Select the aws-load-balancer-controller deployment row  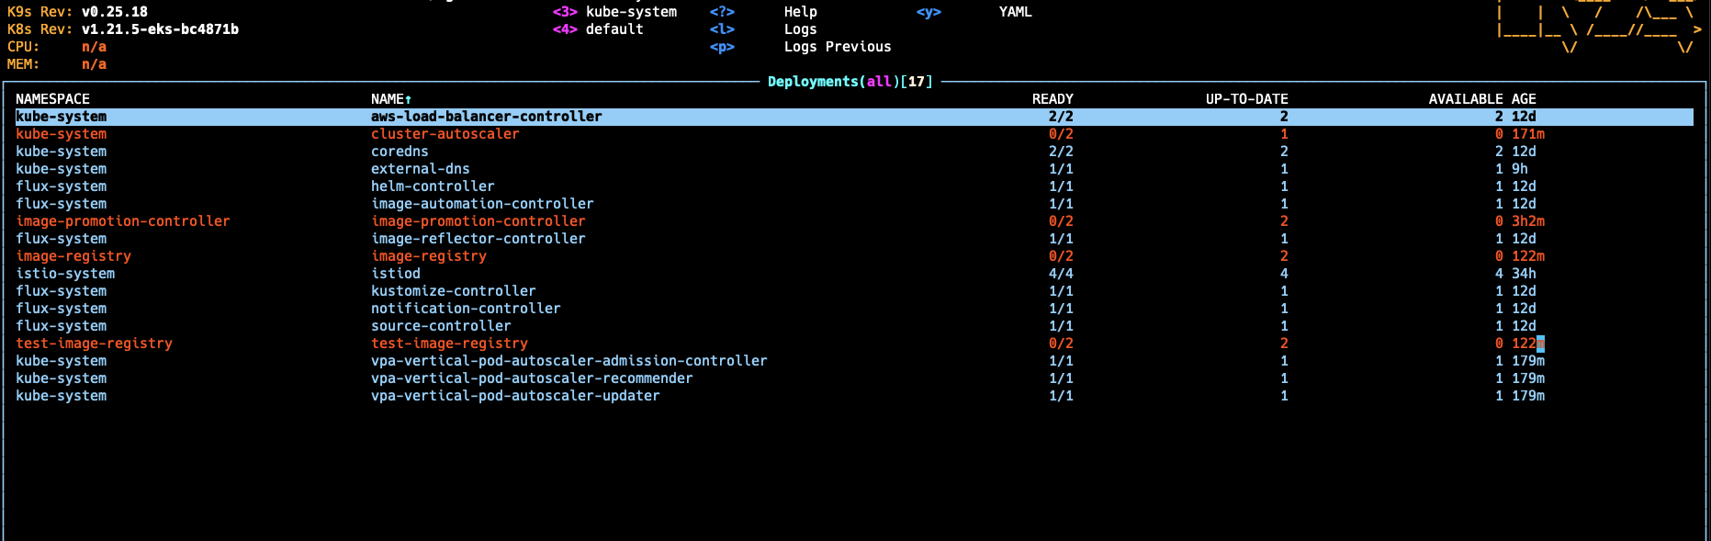(x=854, y=117)
